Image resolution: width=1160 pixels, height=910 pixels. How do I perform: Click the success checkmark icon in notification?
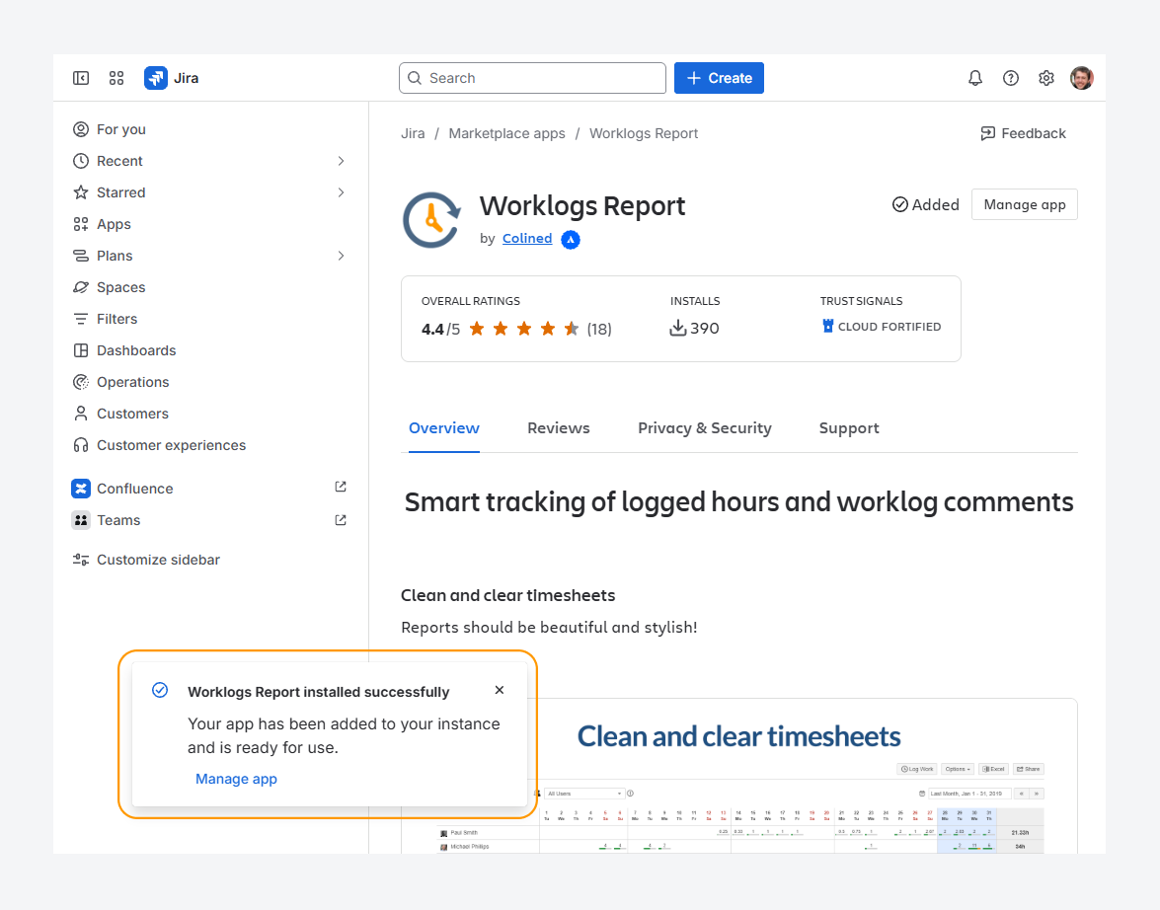coord(160,690)
